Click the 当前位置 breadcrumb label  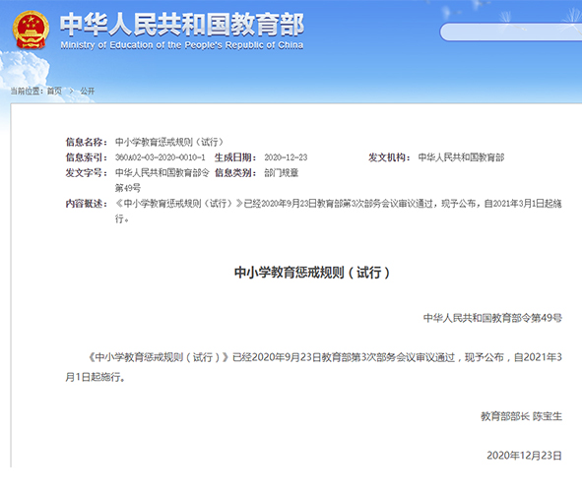(x=27, y=91)
